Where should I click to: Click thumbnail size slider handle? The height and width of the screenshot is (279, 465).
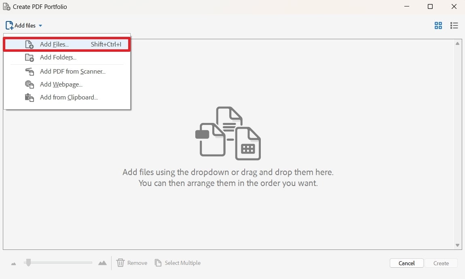28,262
